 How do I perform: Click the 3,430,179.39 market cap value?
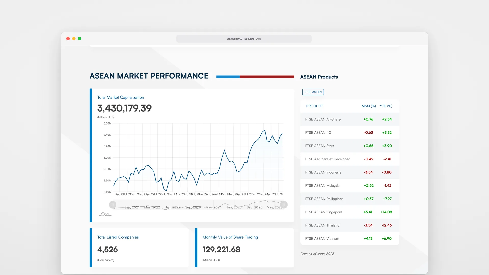pos(124,108)
